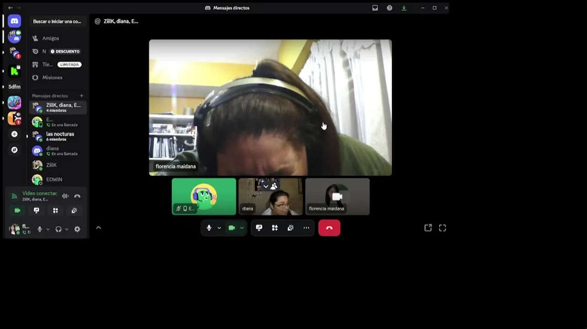Open soundboard from call control bar
This screenshot has height=329, width=587.
pyautogui.click(x=290, y=228)
